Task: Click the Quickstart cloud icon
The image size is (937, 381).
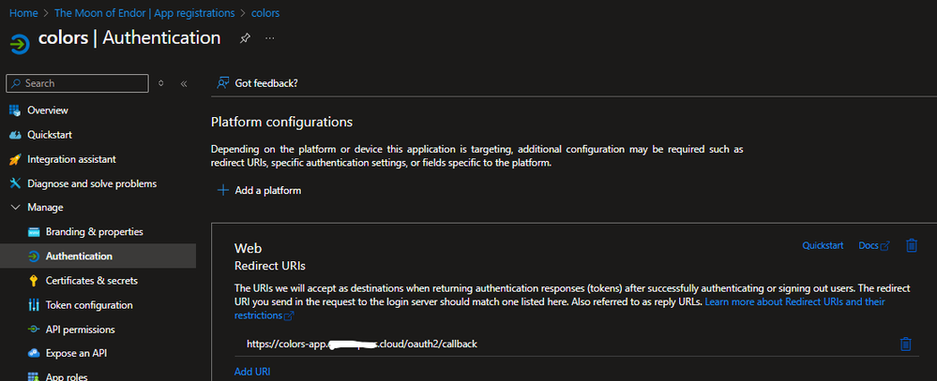Action: pos(16,135)
